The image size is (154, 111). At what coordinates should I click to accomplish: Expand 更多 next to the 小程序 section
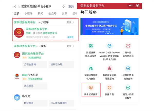pyautogui.click(x=70, y=22)
